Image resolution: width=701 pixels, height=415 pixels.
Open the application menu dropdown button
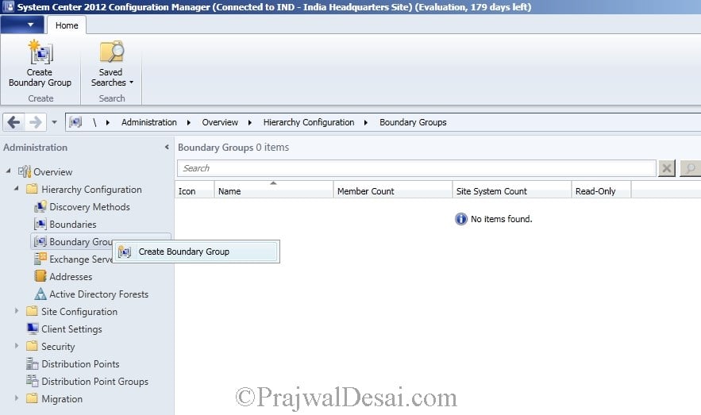pos(22,25)
